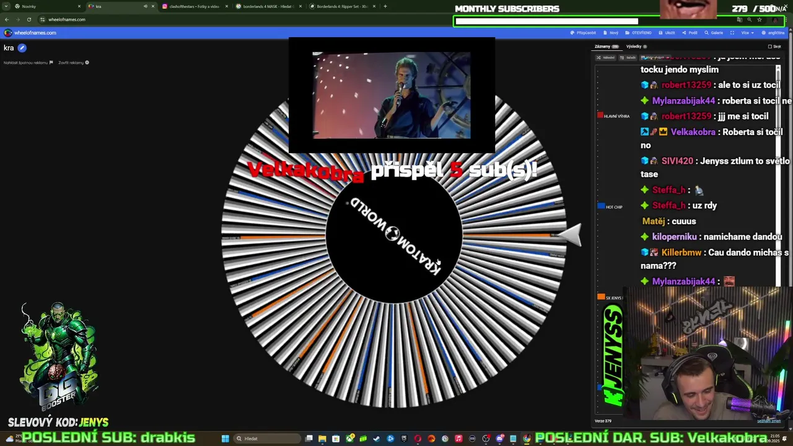
Task: Open a saved wheel via OTEVŘENO
Action: point(638,33)
